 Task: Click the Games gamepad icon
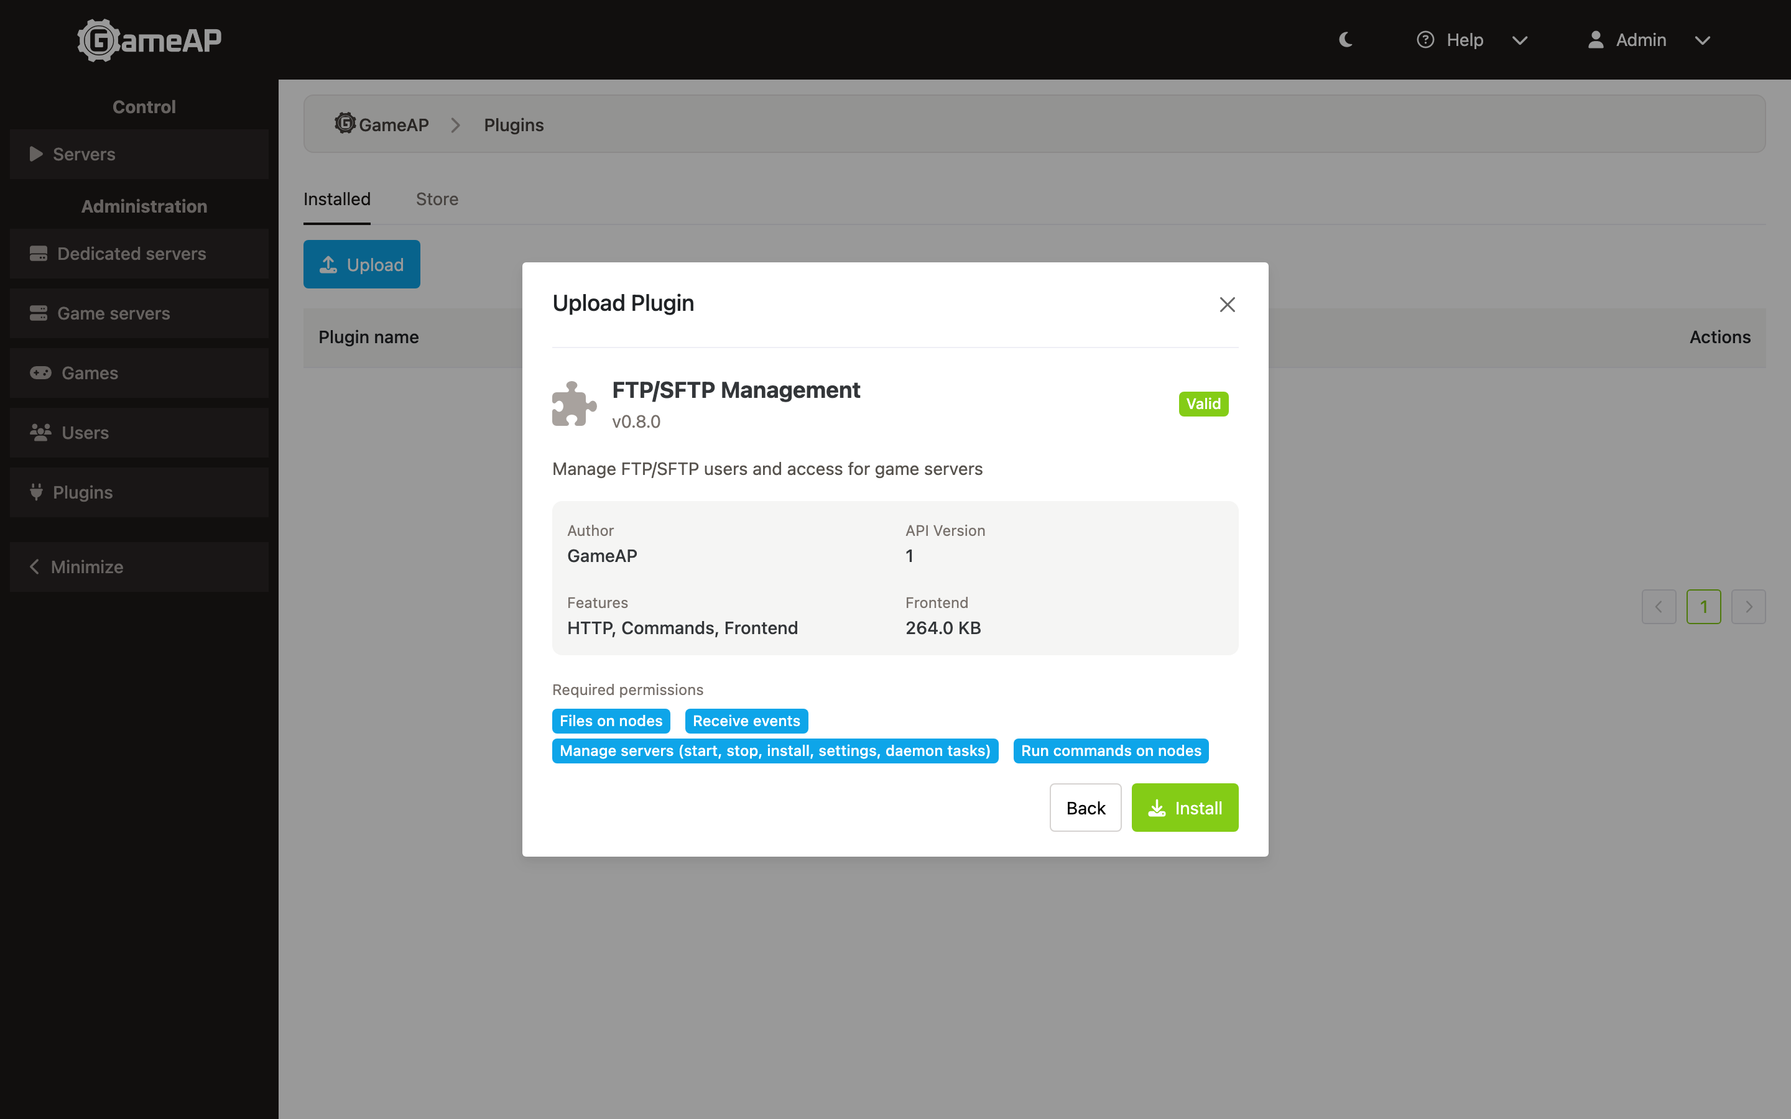pos(40,372)
